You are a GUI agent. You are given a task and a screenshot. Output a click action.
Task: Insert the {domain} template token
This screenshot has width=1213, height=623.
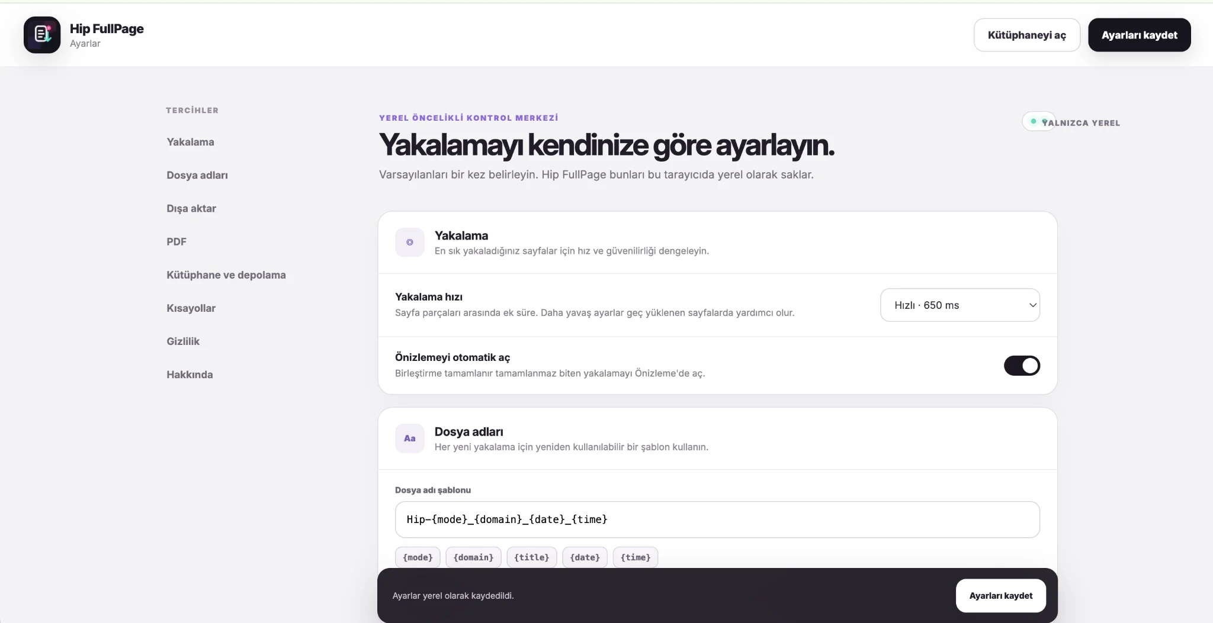[474, 557]
